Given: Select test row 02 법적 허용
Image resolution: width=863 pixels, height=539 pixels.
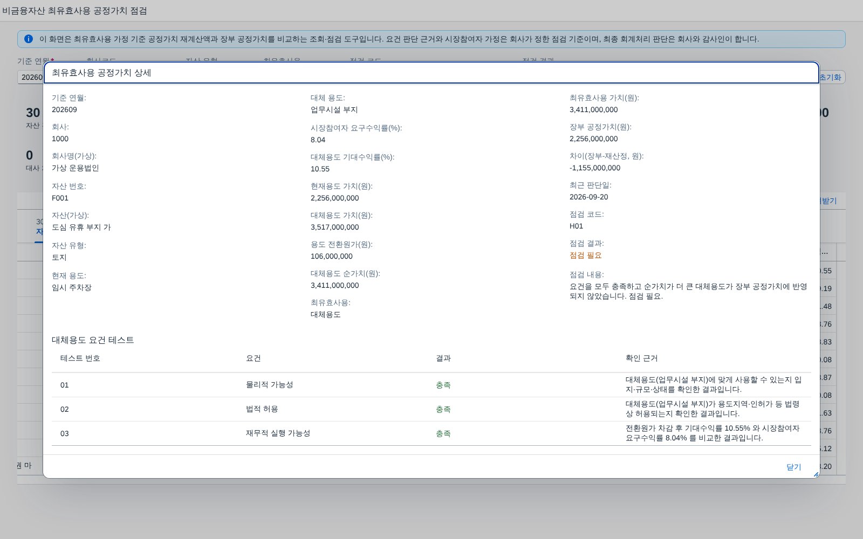Looking at the screenshot, I should coord(432,409).
